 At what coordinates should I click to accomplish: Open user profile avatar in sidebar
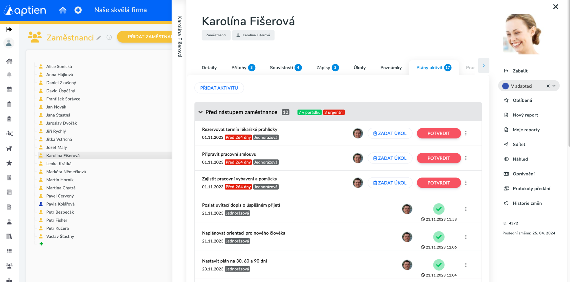coord(9,43)
